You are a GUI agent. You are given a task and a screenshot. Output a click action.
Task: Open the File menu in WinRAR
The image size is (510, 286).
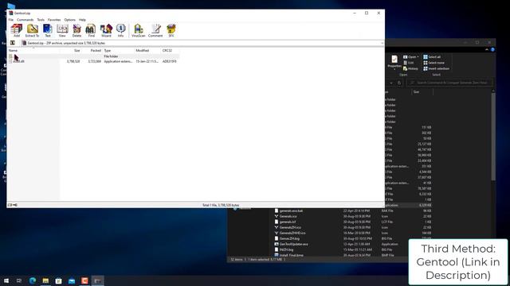11,20
